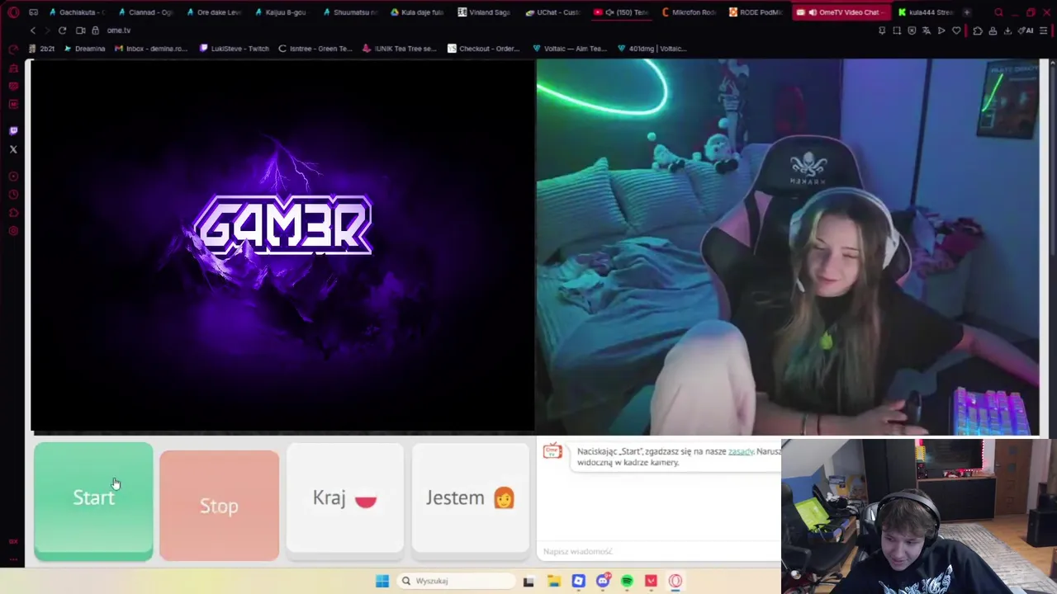Open the Windows Start menu
1057x594 pixels.
tap(382, 581)
